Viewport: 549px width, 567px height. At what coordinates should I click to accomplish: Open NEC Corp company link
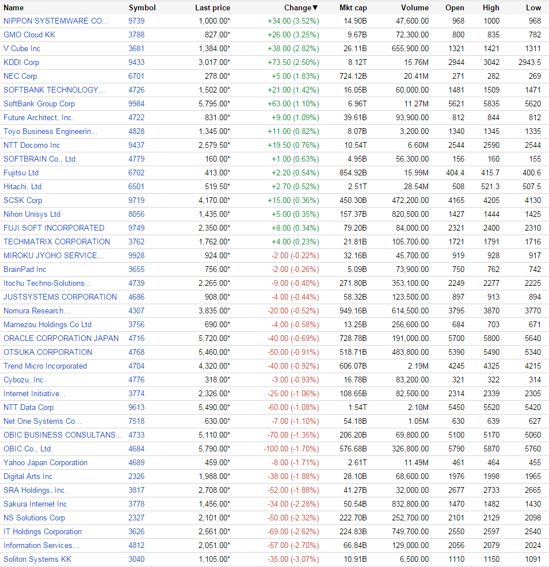click(20, 76)
